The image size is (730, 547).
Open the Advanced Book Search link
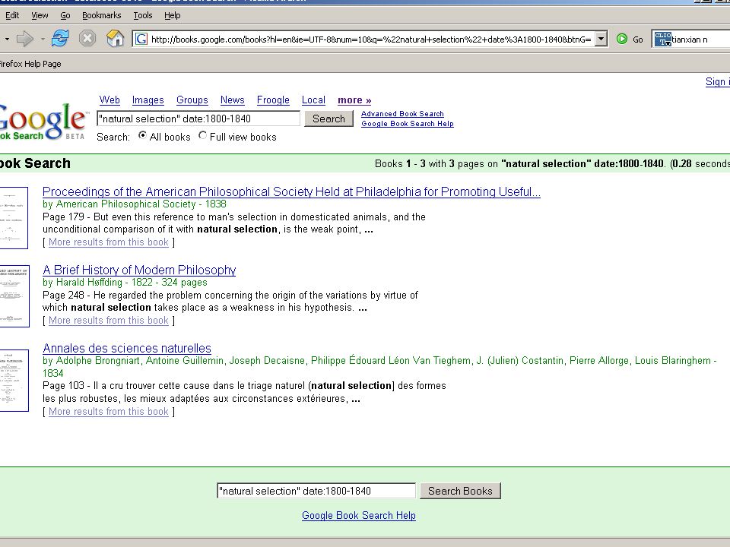tap(402, 113)
